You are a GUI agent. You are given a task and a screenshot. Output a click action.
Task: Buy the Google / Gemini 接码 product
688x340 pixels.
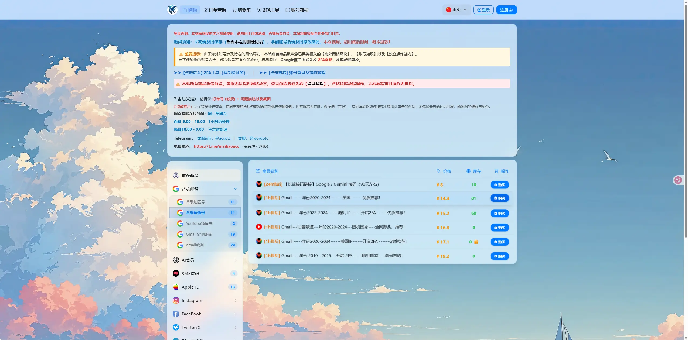coord(500,185)
